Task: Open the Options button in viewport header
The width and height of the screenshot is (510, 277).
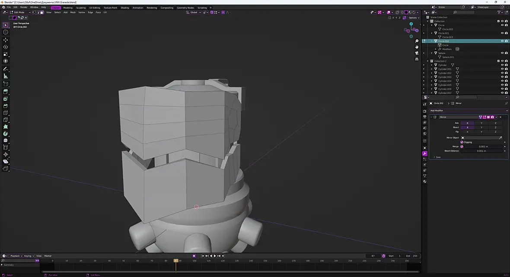Action: point(414,18)
